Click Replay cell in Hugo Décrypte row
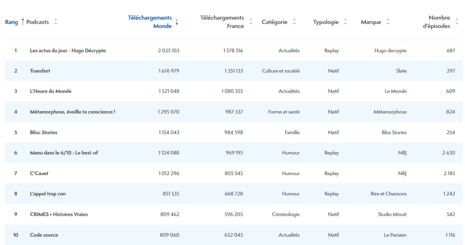Screen dimensions: 465x245 (x=332, y=51)
